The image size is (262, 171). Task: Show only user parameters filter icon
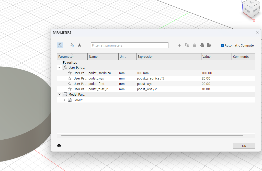point(72,45)
